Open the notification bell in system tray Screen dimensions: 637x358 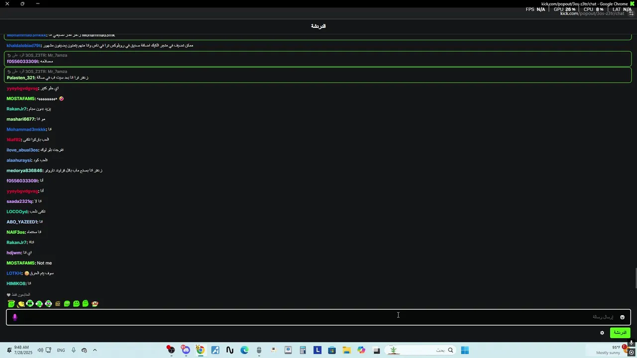tap(8, 350)
